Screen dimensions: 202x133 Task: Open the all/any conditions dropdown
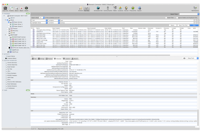coord(42,18)
